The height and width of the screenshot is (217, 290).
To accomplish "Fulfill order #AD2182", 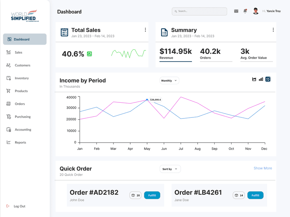I will (x=152, y=195).
